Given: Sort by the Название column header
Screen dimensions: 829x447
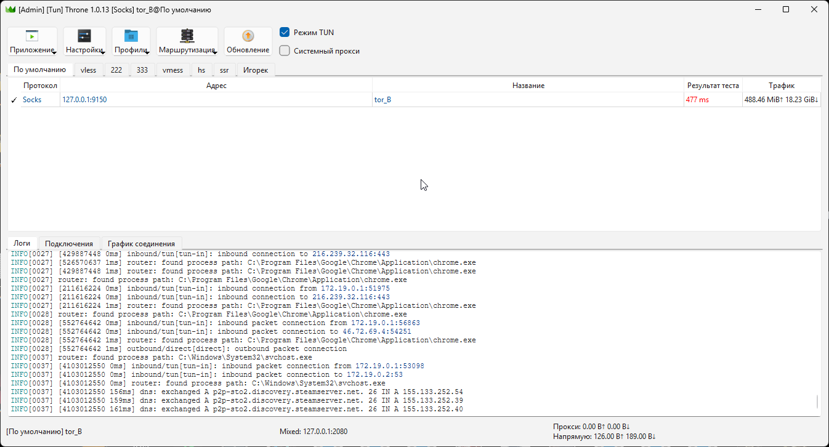Looking at the screenshot, I should (528, 86).
